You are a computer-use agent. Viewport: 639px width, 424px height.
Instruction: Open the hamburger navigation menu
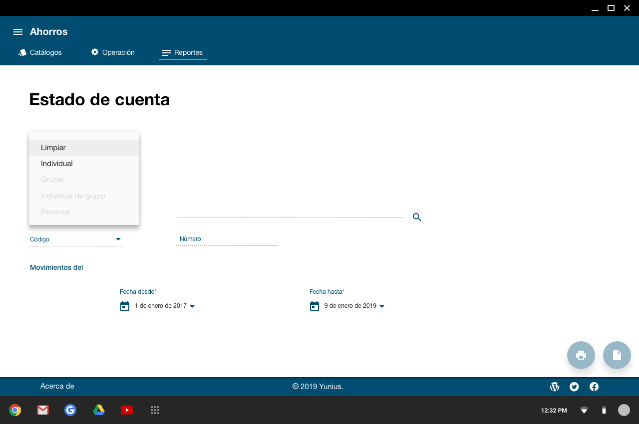(18, 32)
